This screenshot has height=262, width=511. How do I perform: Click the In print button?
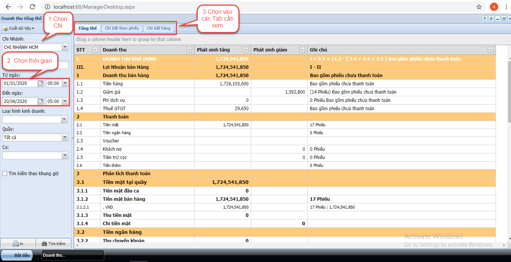click(18, 244)
